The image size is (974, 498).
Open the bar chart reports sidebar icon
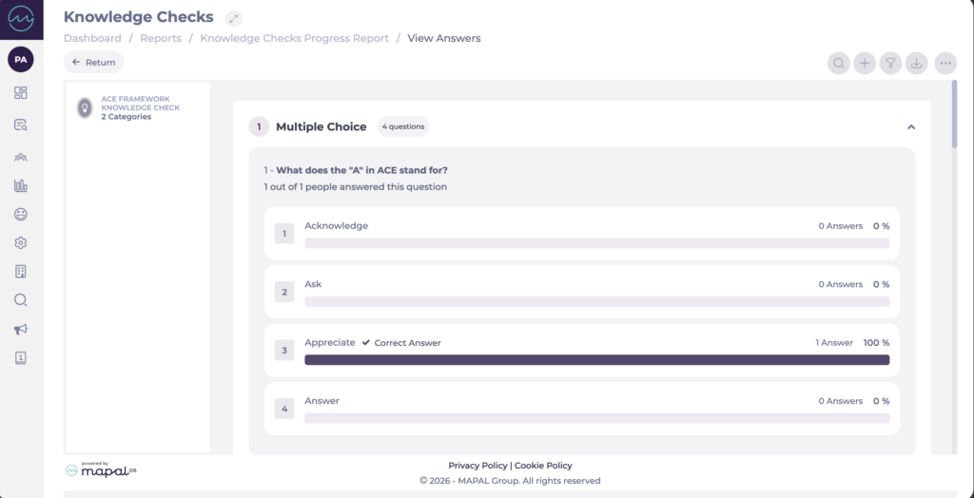(21, 185)
